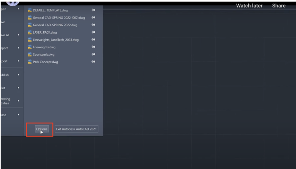296x169 pixels.
Task: Click the General CAD-SPRING 2022 (002).dwg file icon
Action: pyautogui.click(x=30, y=17)
